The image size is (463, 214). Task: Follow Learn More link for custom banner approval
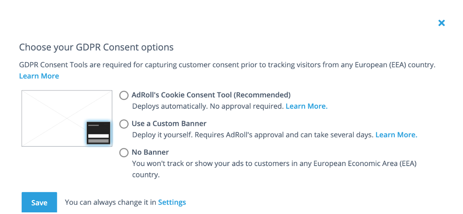[396, 135]
